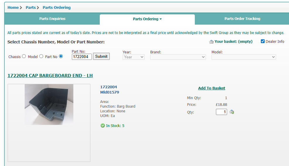Click the basket icon beside Your basket

211,42
